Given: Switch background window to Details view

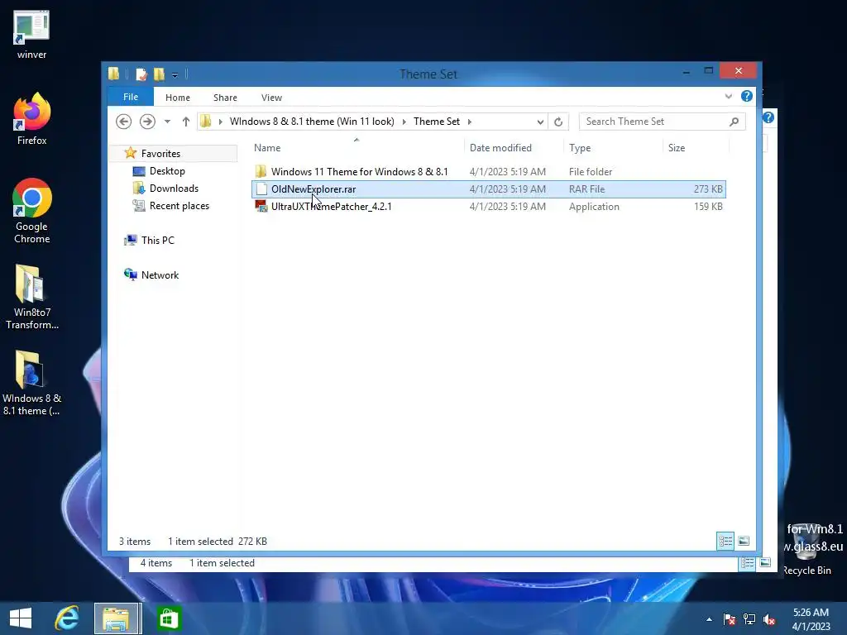Looking at the screenshot, I should (x=748, y=563).
